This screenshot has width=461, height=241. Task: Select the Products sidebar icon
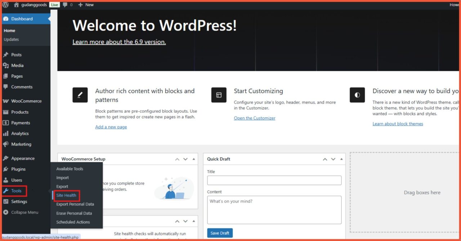5,112
